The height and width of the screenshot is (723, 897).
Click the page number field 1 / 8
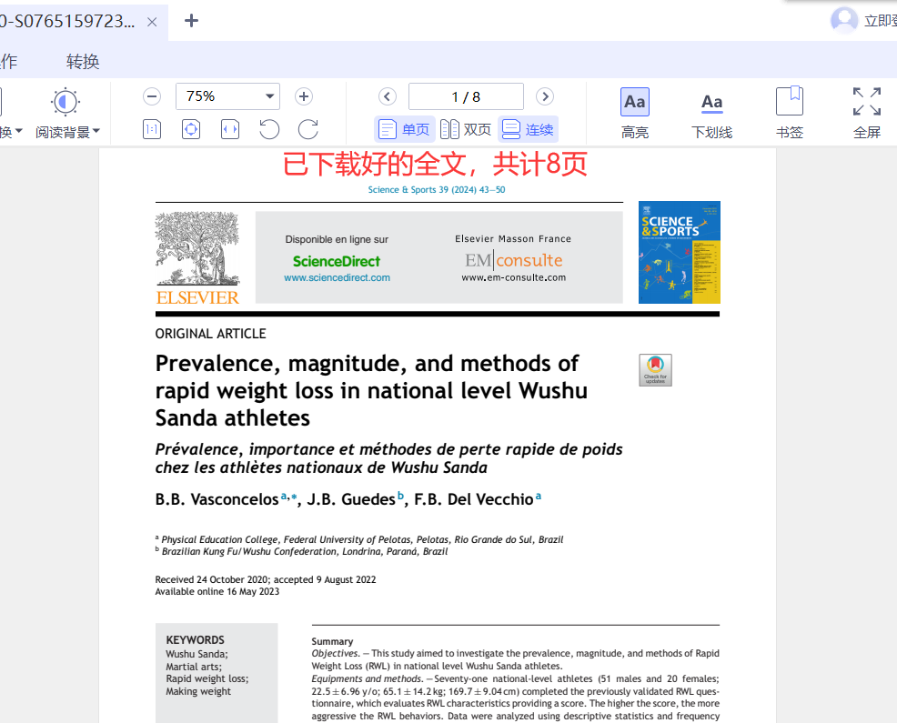point(466,96)
